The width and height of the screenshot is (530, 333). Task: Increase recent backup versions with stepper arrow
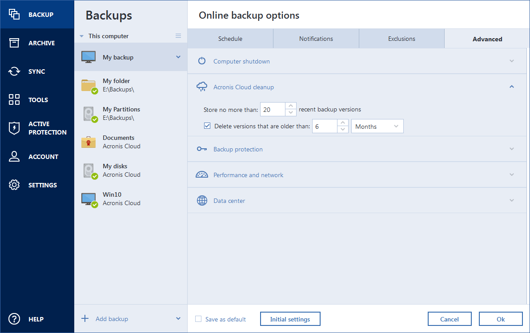[291, 106]
